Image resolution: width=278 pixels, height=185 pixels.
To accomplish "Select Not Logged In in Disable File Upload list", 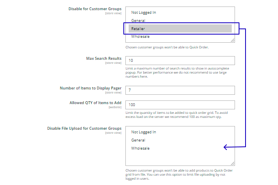I will pos(144,132).
